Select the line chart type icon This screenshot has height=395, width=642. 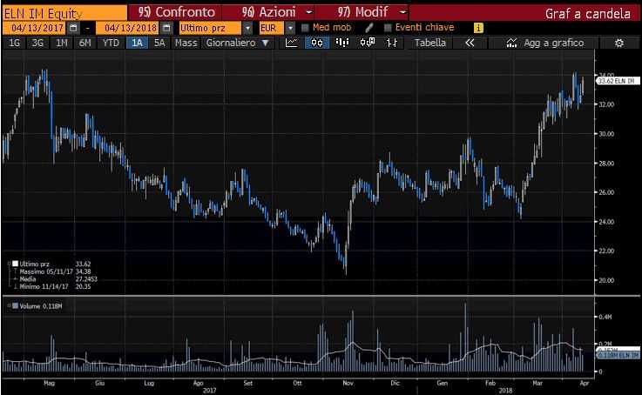[x=293, y=43]
